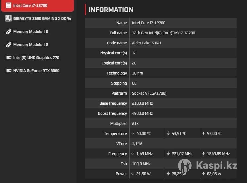
Task: Open the GIGABYTE Z690 GAMING X DDR4 entry
Action: pyautogui.click(x=42, y=18)
